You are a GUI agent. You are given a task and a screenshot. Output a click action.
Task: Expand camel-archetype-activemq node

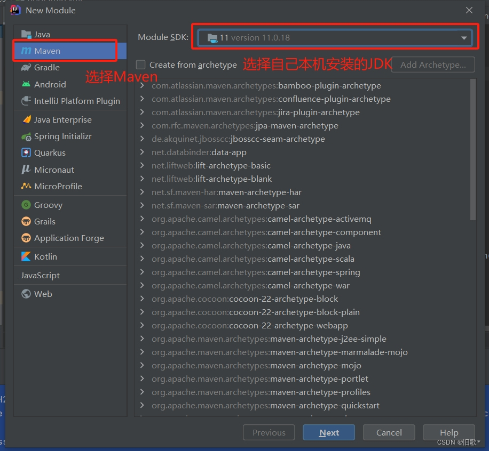pos(142,219)
